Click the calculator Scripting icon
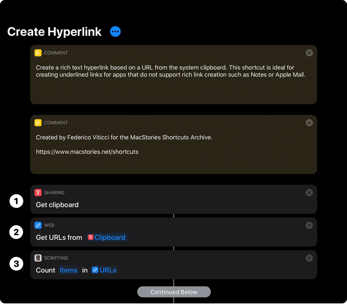The height and width of the screenshot is (304, 347). 38,258
